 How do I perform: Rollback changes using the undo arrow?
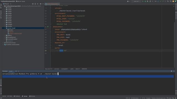[x=168, y=1]
